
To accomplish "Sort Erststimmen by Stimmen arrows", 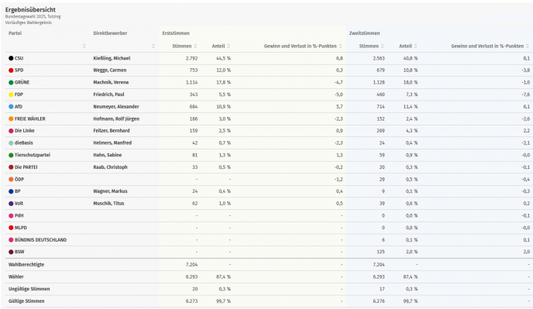I will (x=195, y=46).
